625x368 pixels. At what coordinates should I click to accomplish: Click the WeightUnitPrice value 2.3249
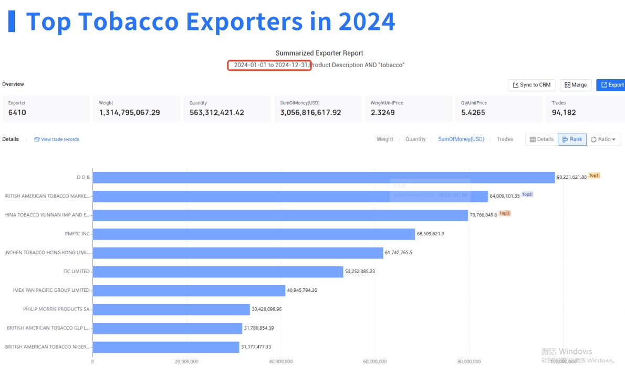(x=383, y=113)
